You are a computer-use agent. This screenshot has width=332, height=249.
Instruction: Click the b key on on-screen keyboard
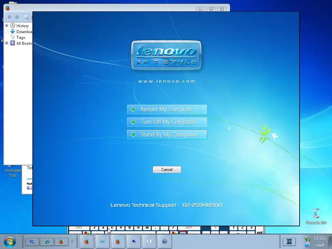click(x=130, y=228)
